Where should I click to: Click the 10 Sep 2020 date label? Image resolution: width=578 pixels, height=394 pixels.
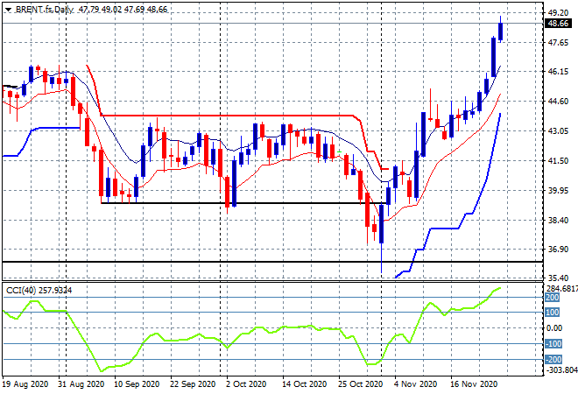137,384
